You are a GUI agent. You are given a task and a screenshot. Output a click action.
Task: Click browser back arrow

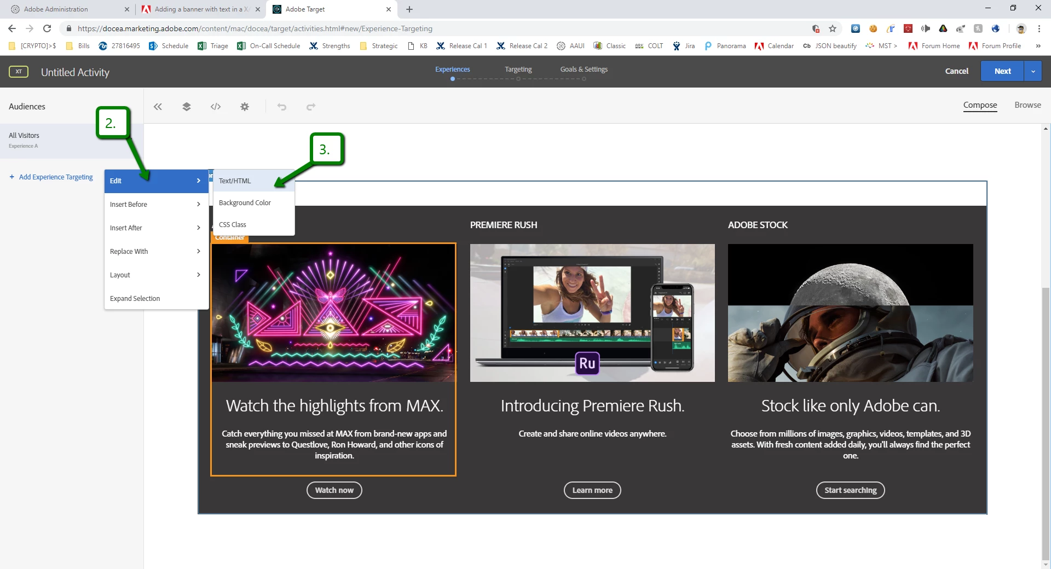click(x=12, y=28)
